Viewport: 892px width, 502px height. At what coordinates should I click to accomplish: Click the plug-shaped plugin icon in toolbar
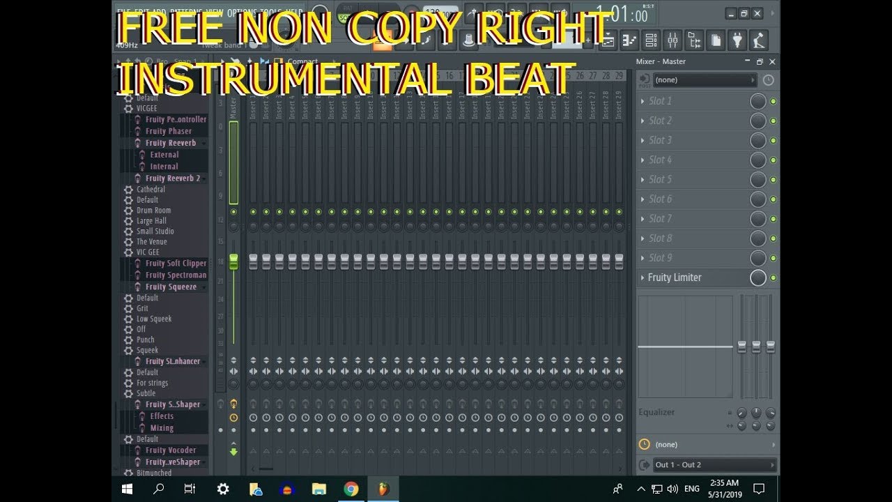coord(737,40)
